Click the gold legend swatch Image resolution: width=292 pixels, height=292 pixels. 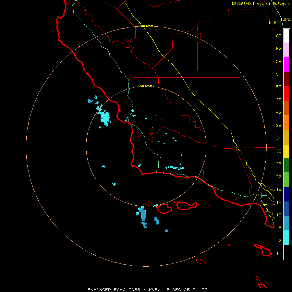pos(286,137)
